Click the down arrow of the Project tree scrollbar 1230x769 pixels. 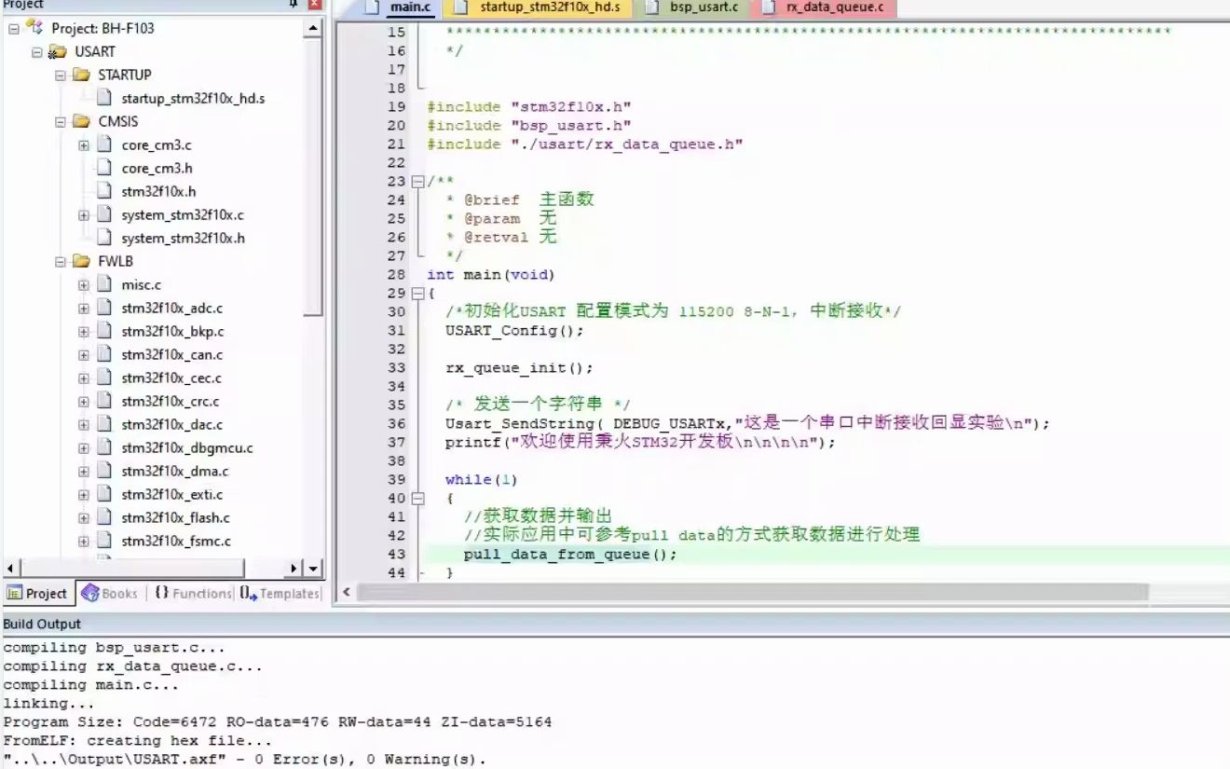click(313, 568)
